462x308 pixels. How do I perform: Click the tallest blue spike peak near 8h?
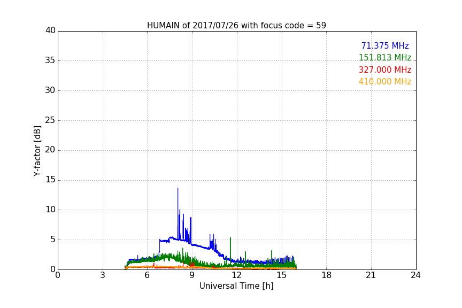(x=178, y=188)
